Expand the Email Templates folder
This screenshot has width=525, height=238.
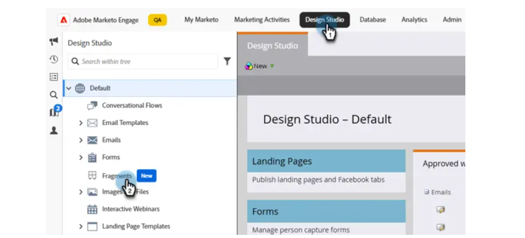(x=81, y=123)
